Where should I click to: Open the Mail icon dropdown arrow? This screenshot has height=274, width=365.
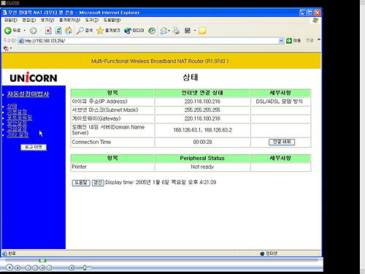(x=169, y=31)
